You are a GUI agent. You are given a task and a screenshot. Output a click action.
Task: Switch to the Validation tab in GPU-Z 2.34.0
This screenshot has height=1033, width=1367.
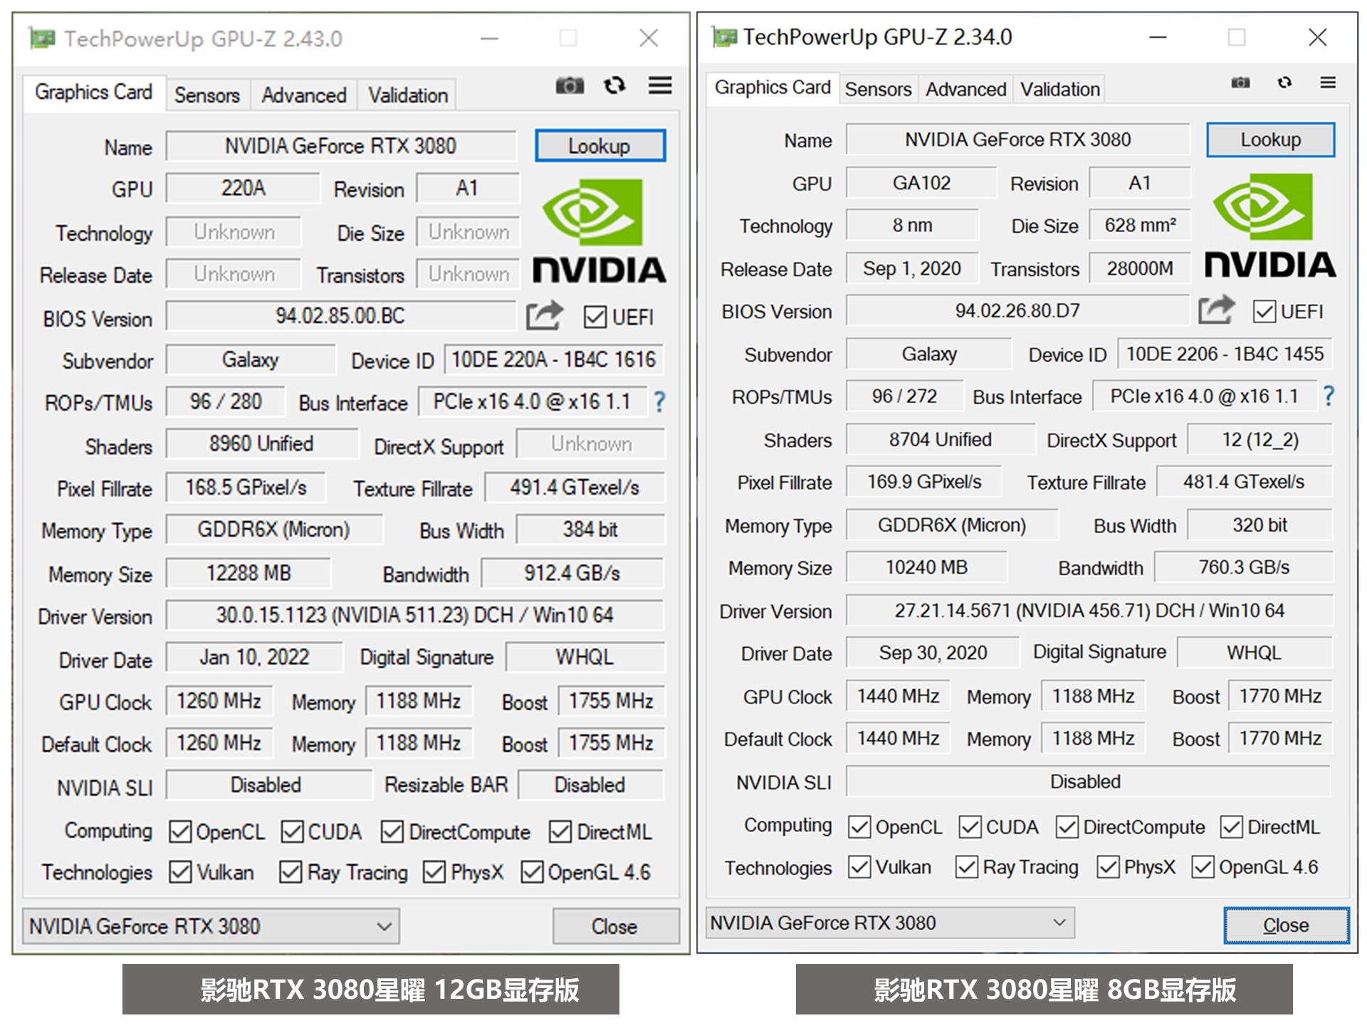tap(1059, 89)
